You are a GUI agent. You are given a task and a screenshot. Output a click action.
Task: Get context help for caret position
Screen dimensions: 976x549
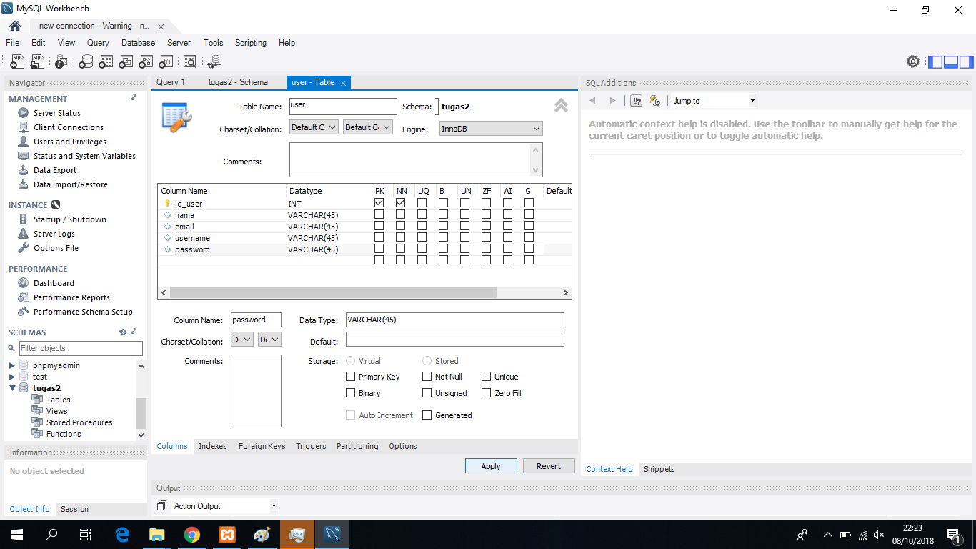point(636,101)
